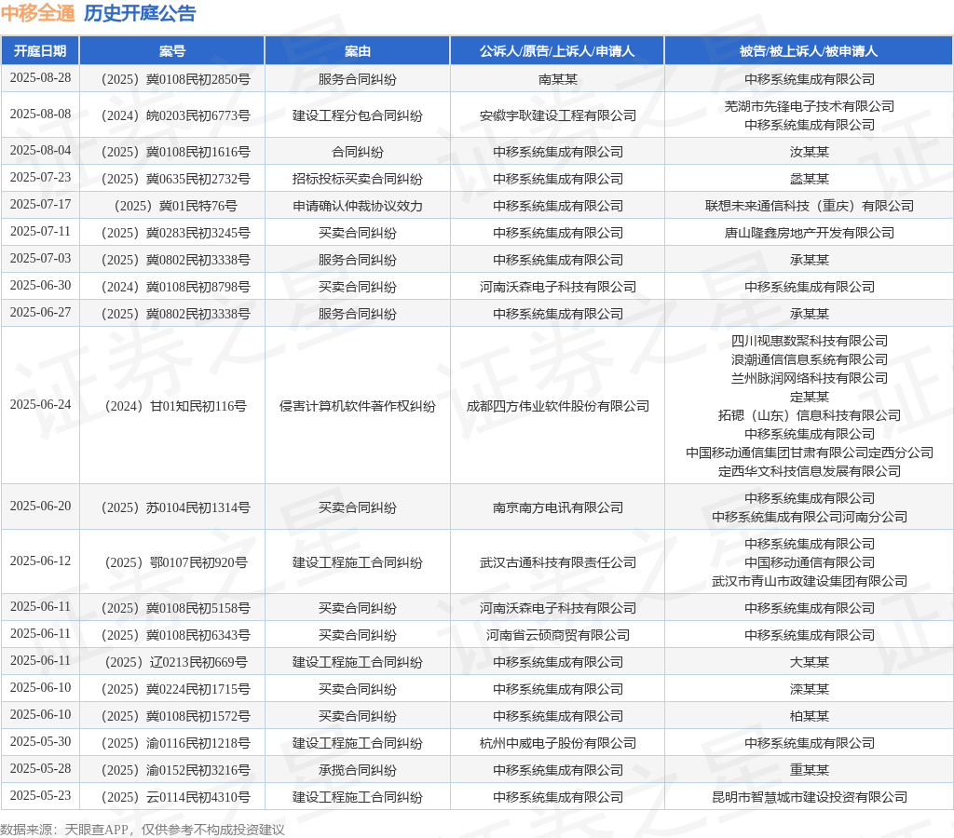Screen dimensions: 954x838
Task: Click plaintiff 南某某
Action: 557,79
